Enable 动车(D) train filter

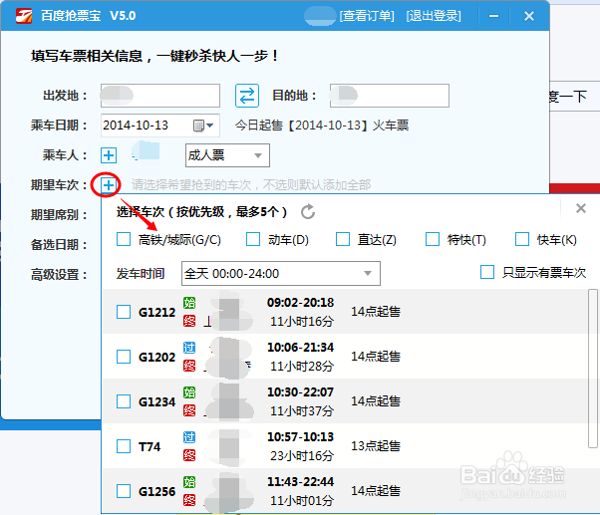click(253, 239)
